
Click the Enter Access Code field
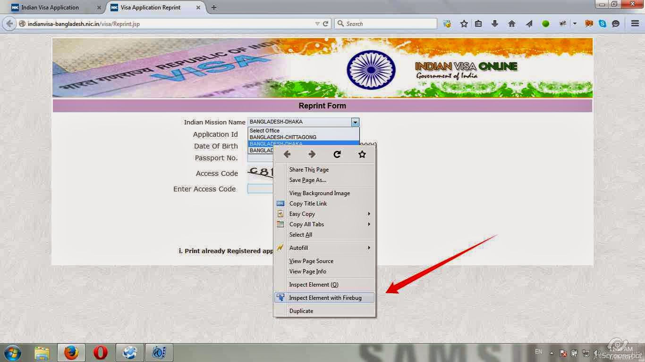(261, 189)
